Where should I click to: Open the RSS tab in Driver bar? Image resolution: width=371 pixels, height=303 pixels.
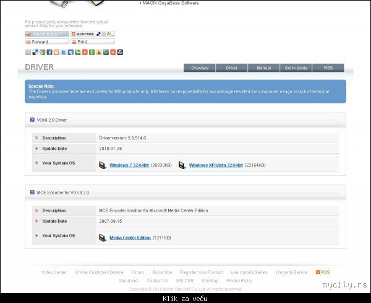point(328,68)
